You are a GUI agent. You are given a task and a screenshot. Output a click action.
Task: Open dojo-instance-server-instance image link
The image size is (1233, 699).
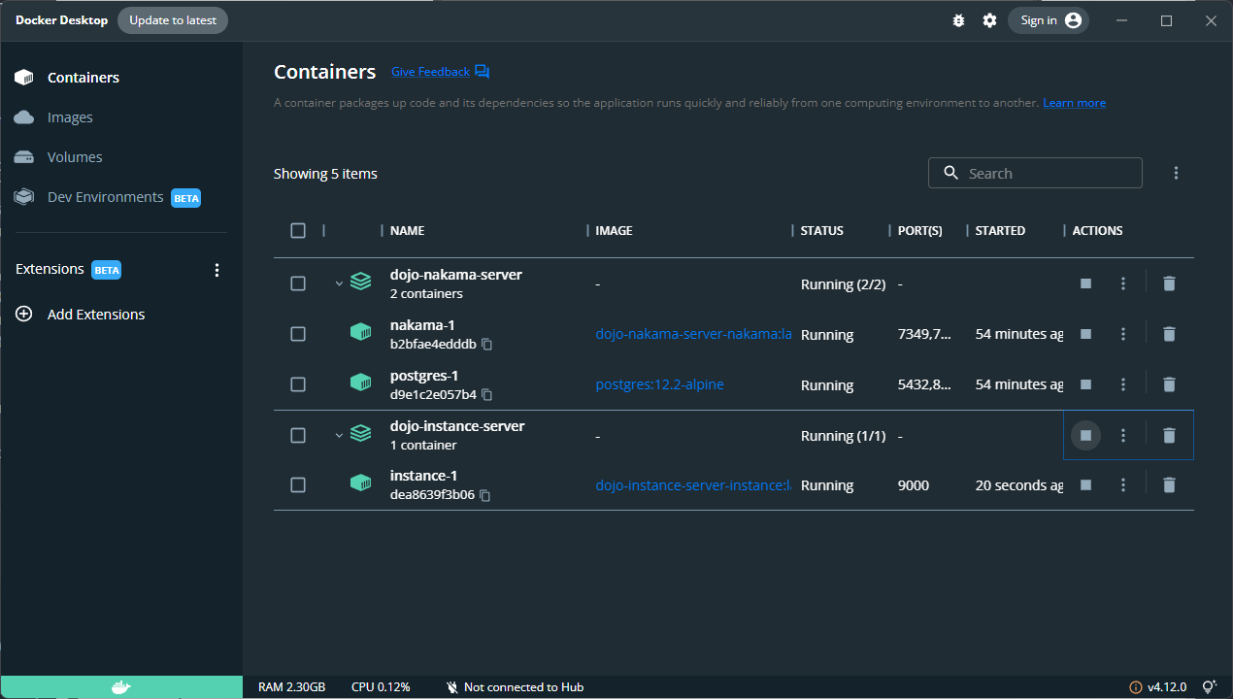click(693, 484)
